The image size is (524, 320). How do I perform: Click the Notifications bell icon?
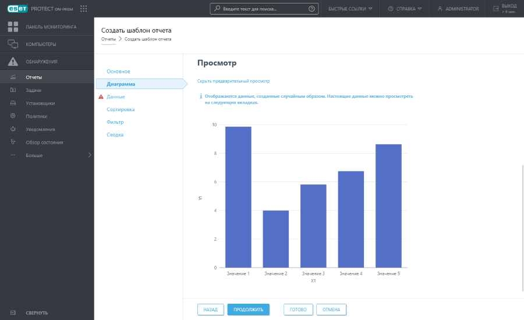click(x=13, y=129)
